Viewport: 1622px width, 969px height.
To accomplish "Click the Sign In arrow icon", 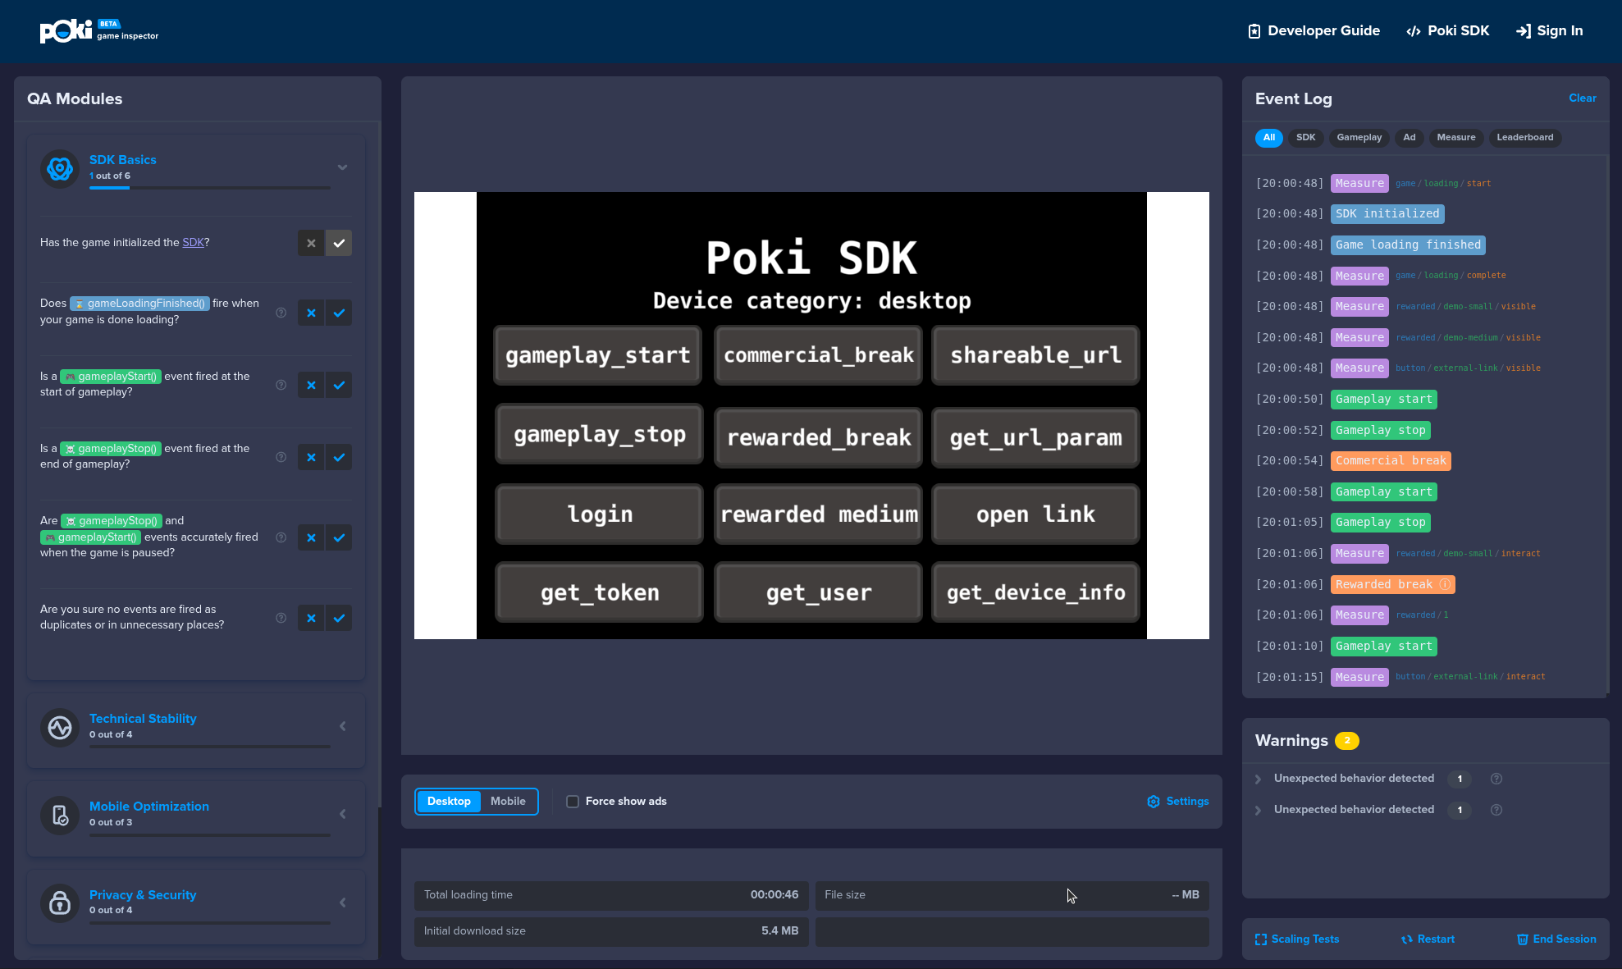I will [x=1524, y=31].
